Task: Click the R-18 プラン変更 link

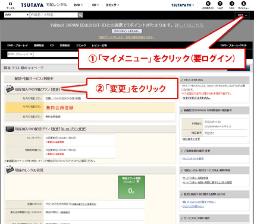Action: 73,129
